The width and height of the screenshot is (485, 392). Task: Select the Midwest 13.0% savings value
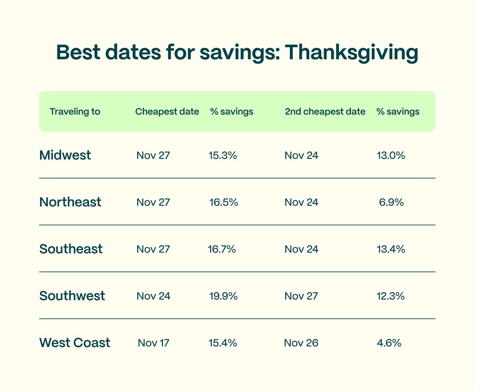tap(391, 155)
